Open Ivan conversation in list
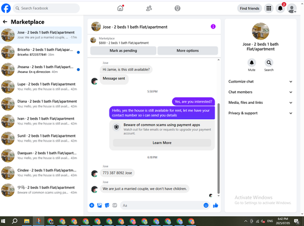The image size is (304, 226). tap(41, 121)
